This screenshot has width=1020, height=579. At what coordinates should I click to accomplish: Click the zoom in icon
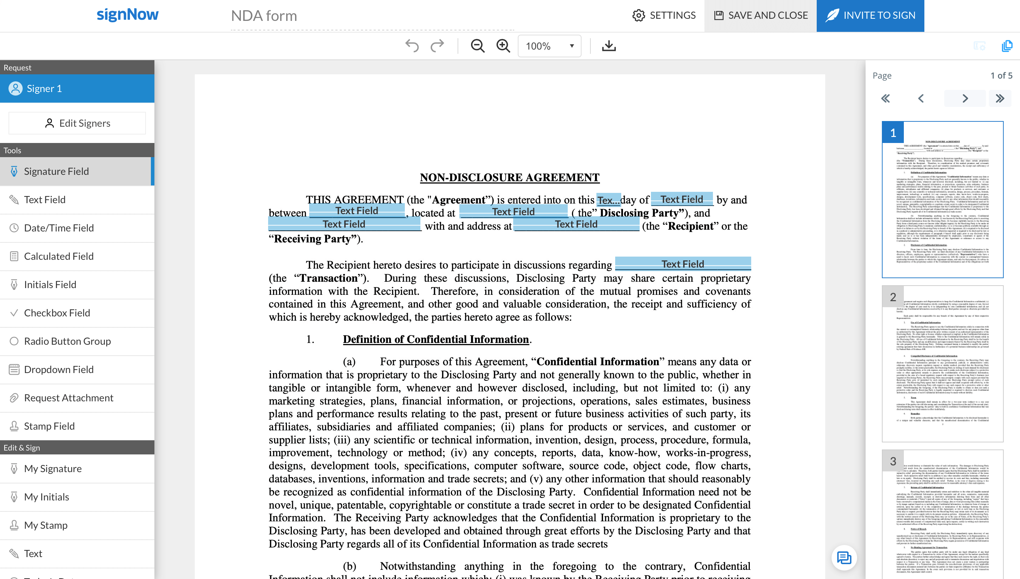pyautogui.click(x=503, y=46)
